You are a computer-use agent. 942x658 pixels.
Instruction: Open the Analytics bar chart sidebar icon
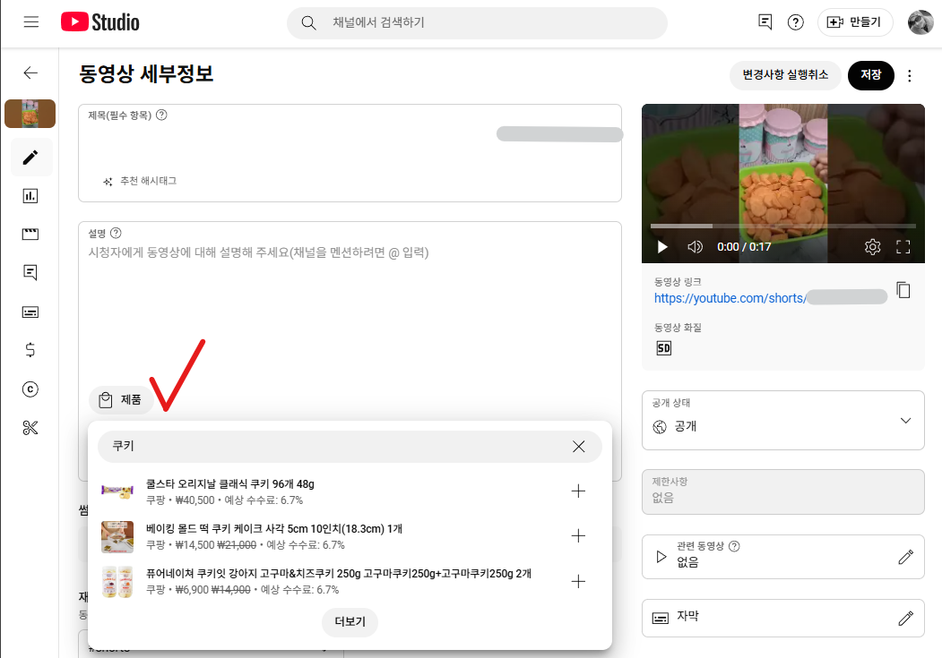[30, 195]
